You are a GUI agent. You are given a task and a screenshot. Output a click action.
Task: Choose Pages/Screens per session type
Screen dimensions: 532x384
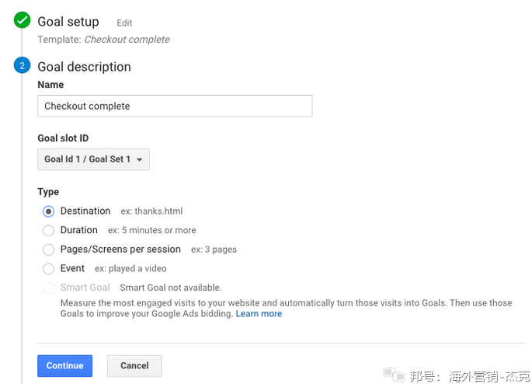(49, 250)
